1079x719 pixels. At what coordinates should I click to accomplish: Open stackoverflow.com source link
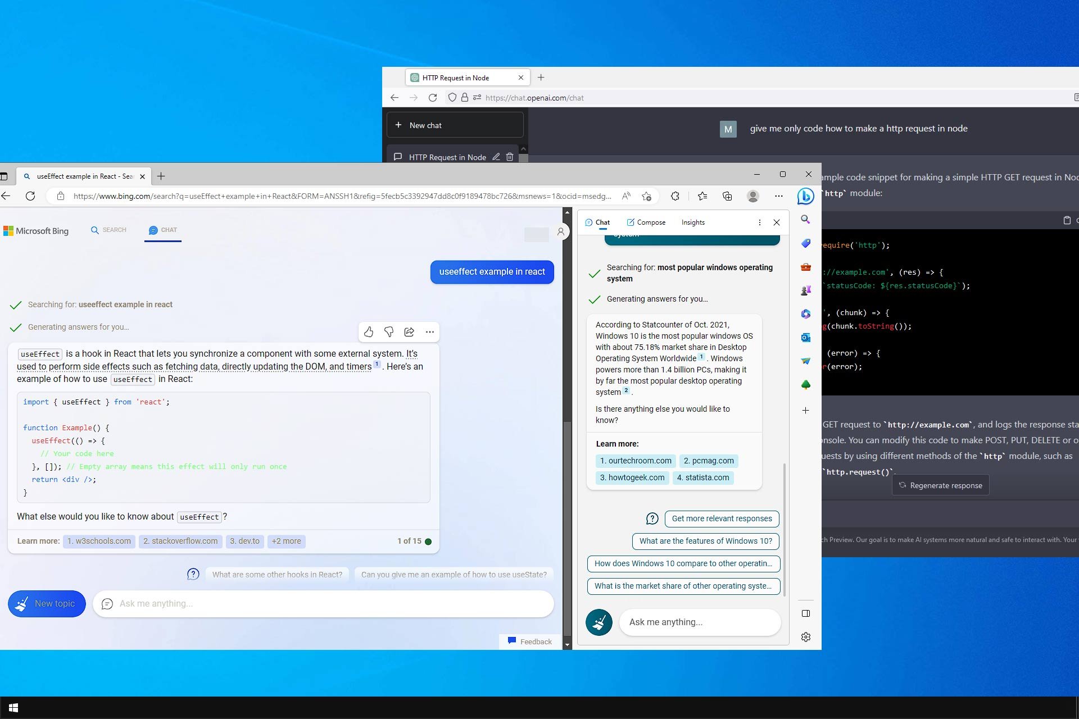coord(180,541)
